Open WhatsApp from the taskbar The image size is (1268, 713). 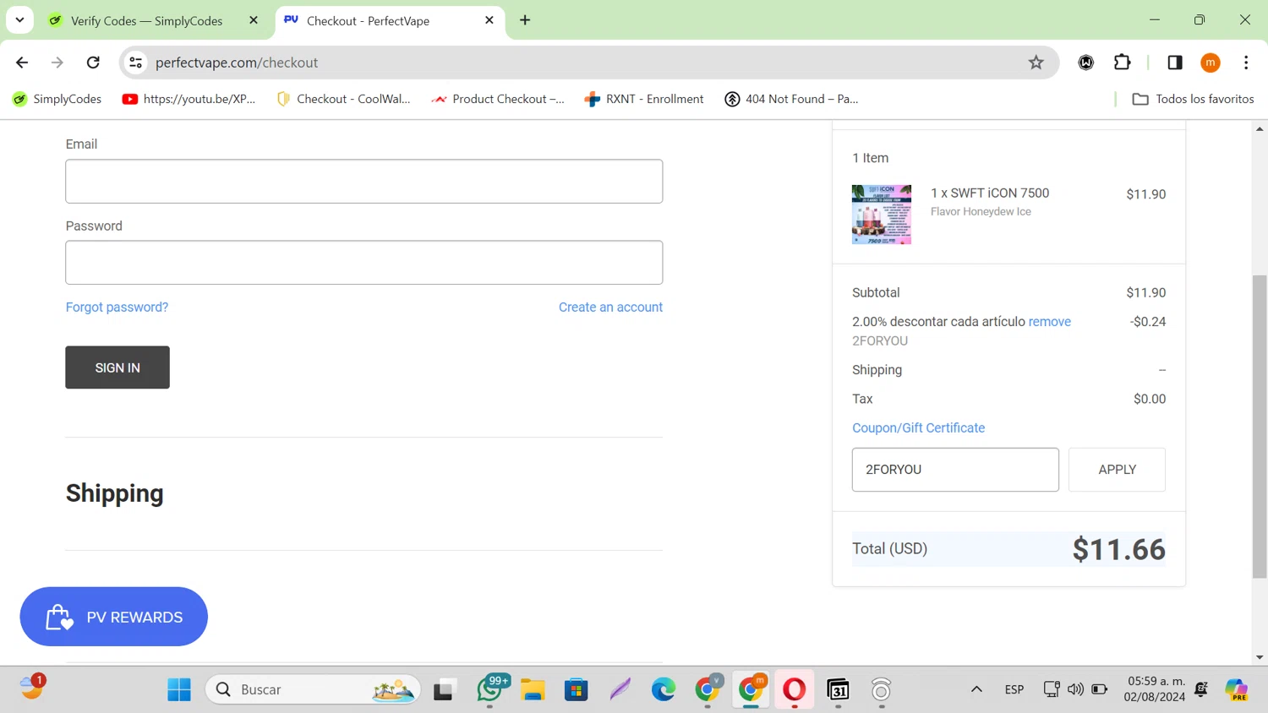click(x=490, y=690)
